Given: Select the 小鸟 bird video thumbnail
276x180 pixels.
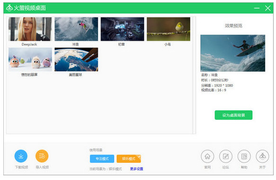Looking at the screenshot, I should point(168,29).
